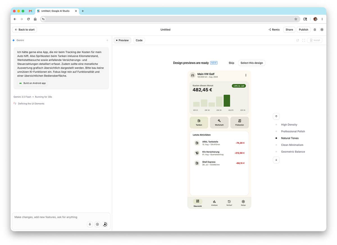Switch to the Code tab
Screen dimensions: 337x245
click(x=139, y=40)
